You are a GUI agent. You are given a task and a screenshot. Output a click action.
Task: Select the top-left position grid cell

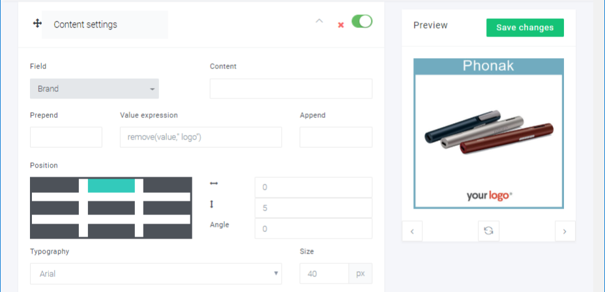[x=54, y=185]
